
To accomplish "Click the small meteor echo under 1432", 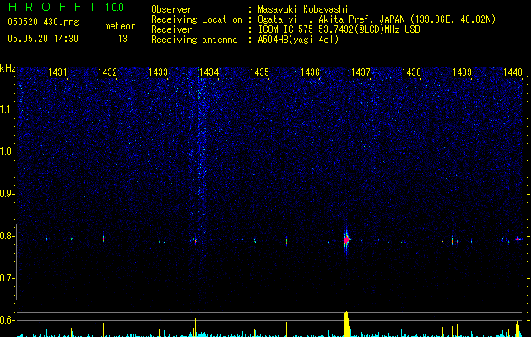I will pos(103,238).
